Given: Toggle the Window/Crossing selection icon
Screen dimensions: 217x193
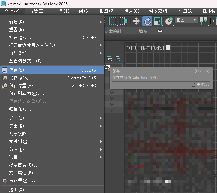Looking at the screenshot, I should [123, 21].
